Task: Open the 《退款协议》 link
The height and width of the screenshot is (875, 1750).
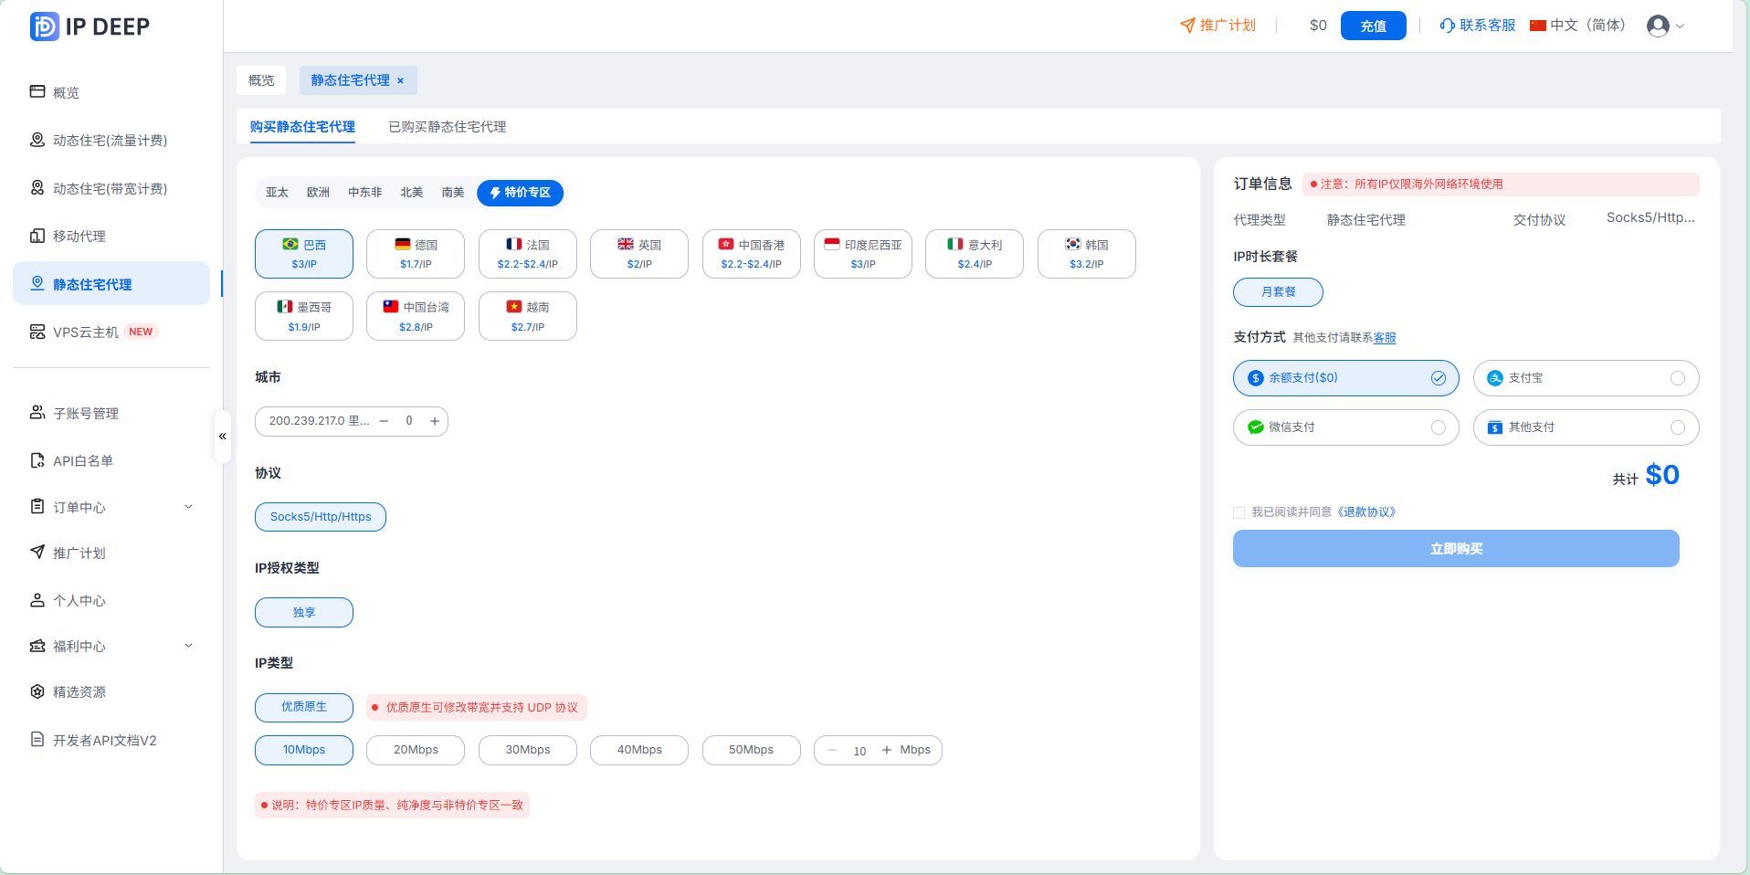Action: tap(1366, 512)
